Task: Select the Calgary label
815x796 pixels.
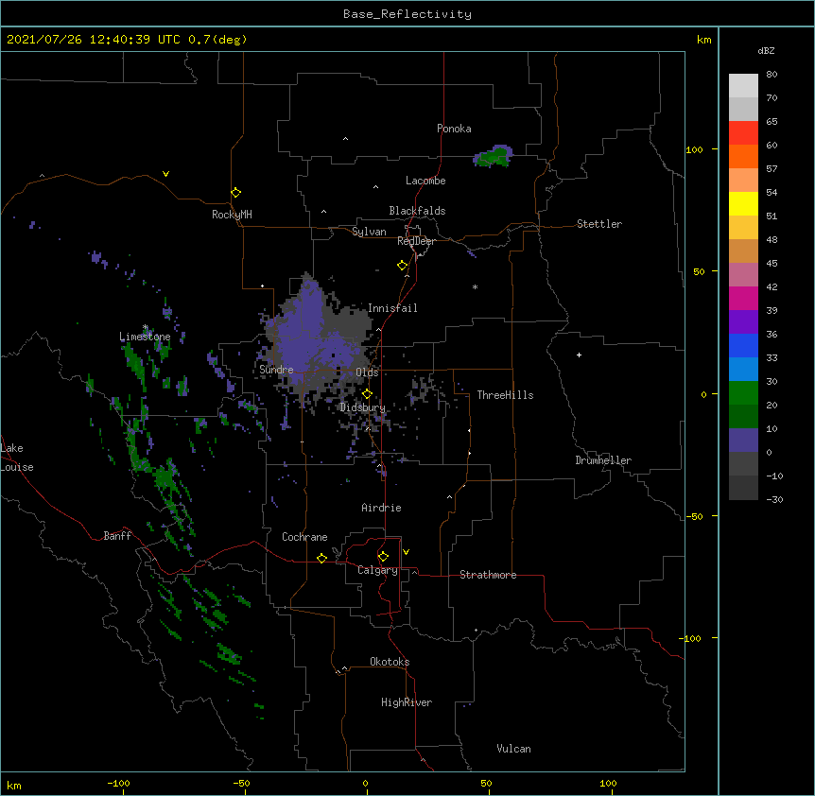Action: click(x=377, y=570)
